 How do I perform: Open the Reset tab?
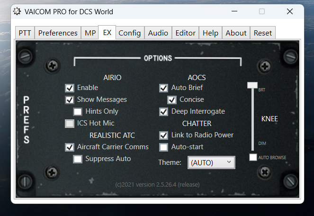(x=263, y=33)
